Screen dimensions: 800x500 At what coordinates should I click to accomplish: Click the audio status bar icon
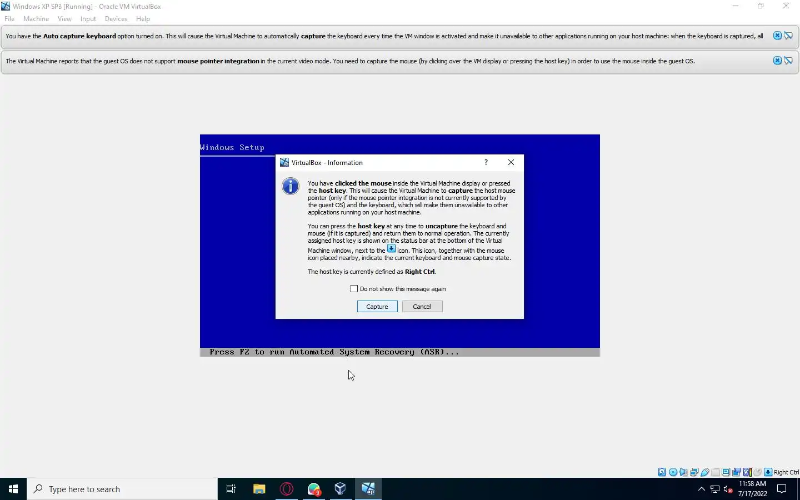click(683, 472)
